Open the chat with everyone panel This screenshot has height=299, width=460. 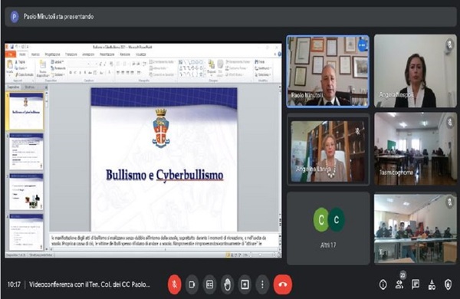click(416, 284)
